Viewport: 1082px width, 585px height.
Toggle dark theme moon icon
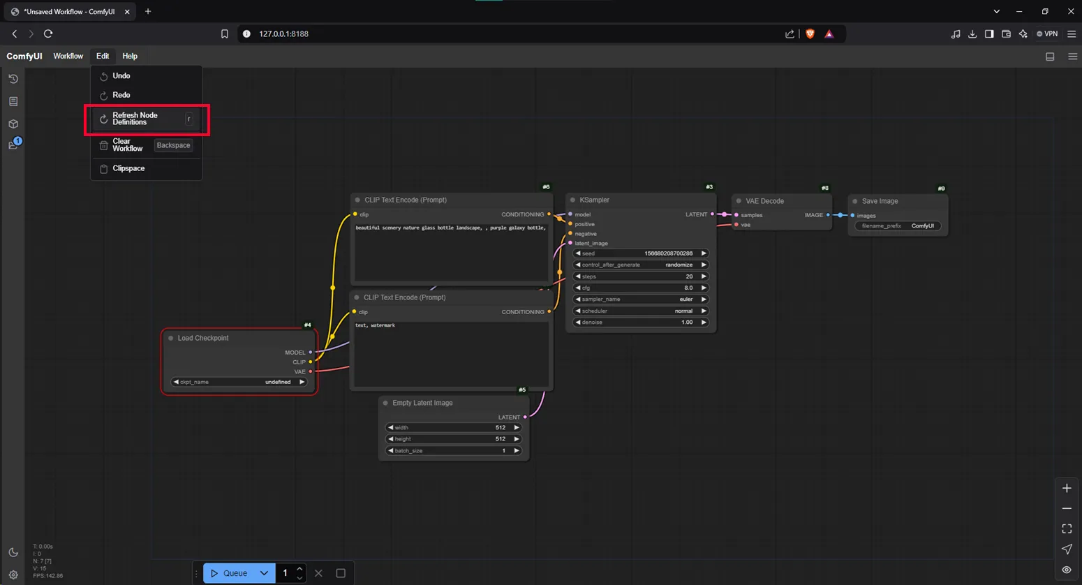[x=13, y=552]
